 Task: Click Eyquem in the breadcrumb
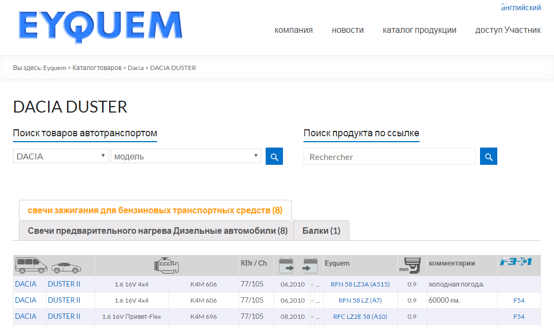coord(55,68)
